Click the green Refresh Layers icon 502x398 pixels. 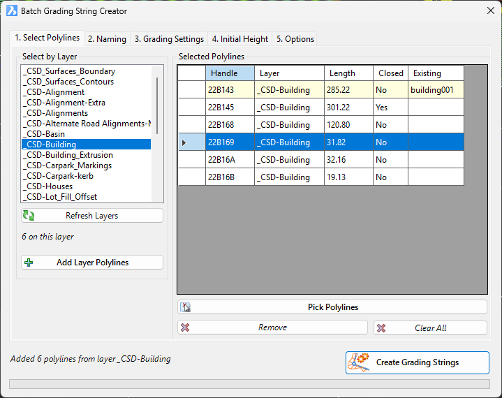point(29,216)
